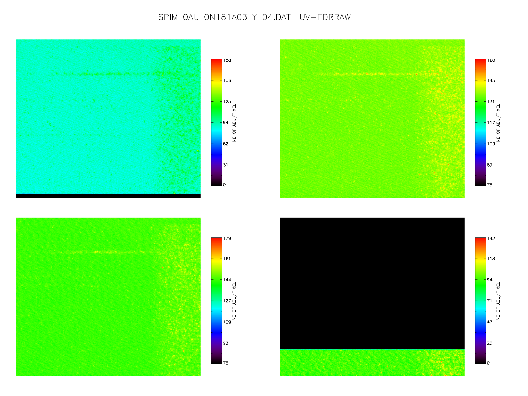This screenshot has height=396, width=528.
Task: Click the value 31 on the colorbar
Action: (226, 165)
